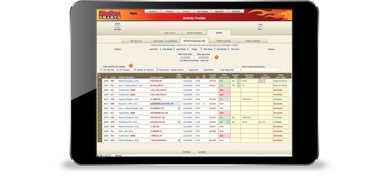Open the CAD Open (5) tab
Screen dimensions: 389x177
tap(136, 41)
